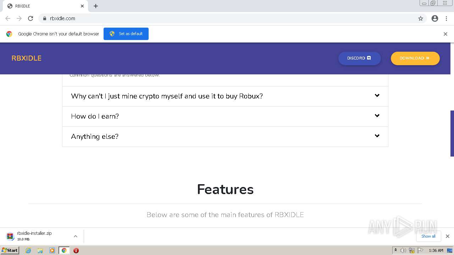454x255 pixels.
Task: Open the volume speaker tray icon
Action: 403,250
